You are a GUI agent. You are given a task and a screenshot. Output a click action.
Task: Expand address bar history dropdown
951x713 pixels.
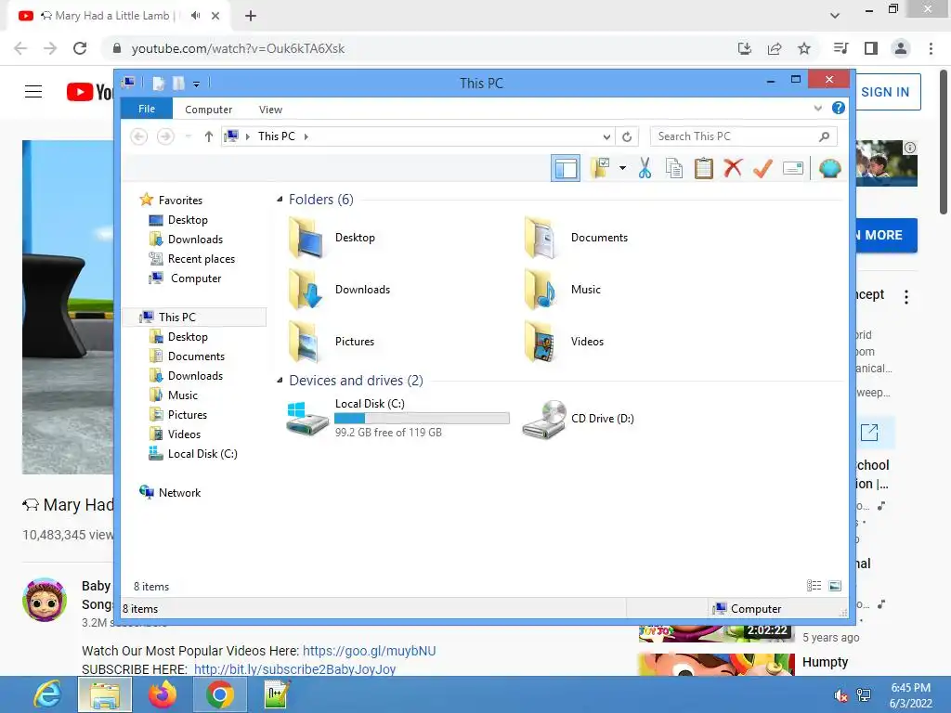pyautogui.click(x=606, y=137)
